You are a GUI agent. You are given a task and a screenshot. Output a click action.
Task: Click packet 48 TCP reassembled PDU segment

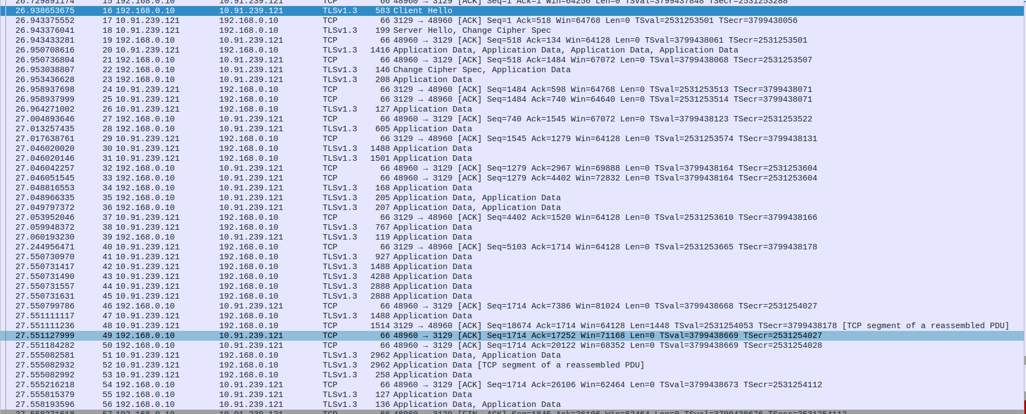point(383,325)
